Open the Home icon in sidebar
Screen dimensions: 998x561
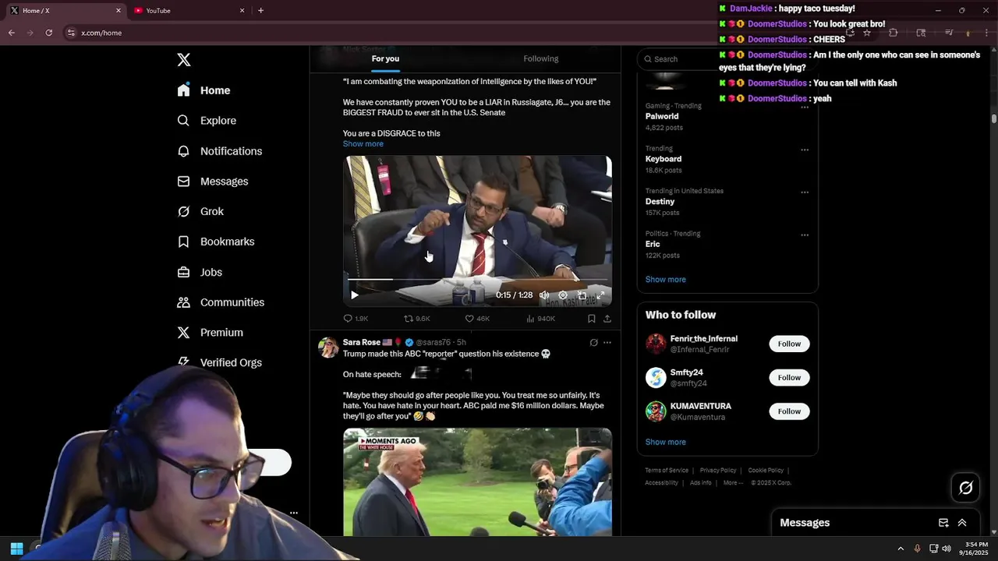pyautogui.click(x=183, y=90)
